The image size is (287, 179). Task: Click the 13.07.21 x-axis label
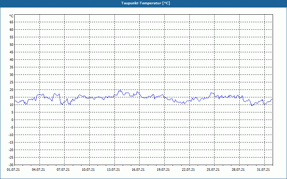point(114,170)
